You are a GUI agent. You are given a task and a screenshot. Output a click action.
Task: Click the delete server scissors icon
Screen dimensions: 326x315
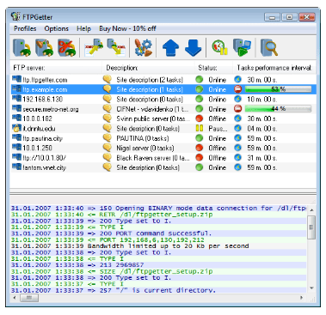pos(67,47)
